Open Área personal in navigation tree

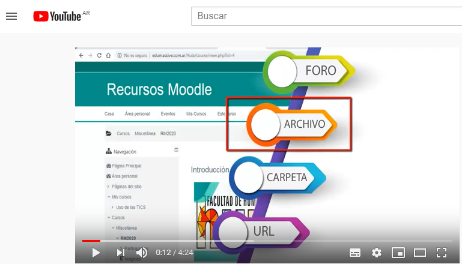pos(124,176)
